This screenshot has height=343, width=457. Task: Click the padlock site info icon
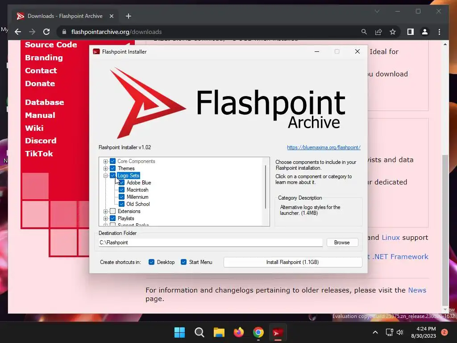click(64, 32)
